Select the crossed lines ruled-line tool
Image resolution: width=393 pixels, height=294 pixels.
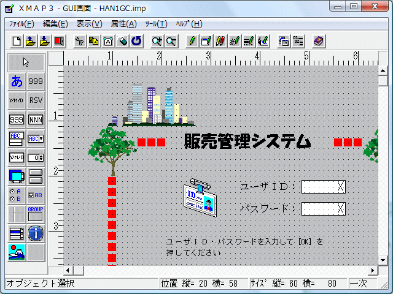(17, 214)
